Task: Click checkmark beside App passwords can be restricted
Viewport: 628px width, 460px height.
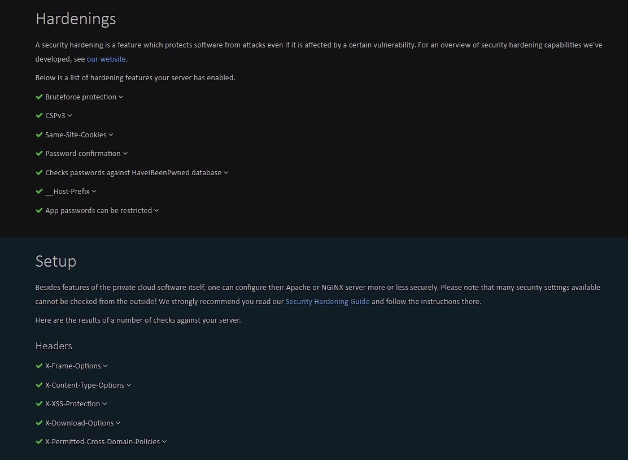Action: coord(39,211)
